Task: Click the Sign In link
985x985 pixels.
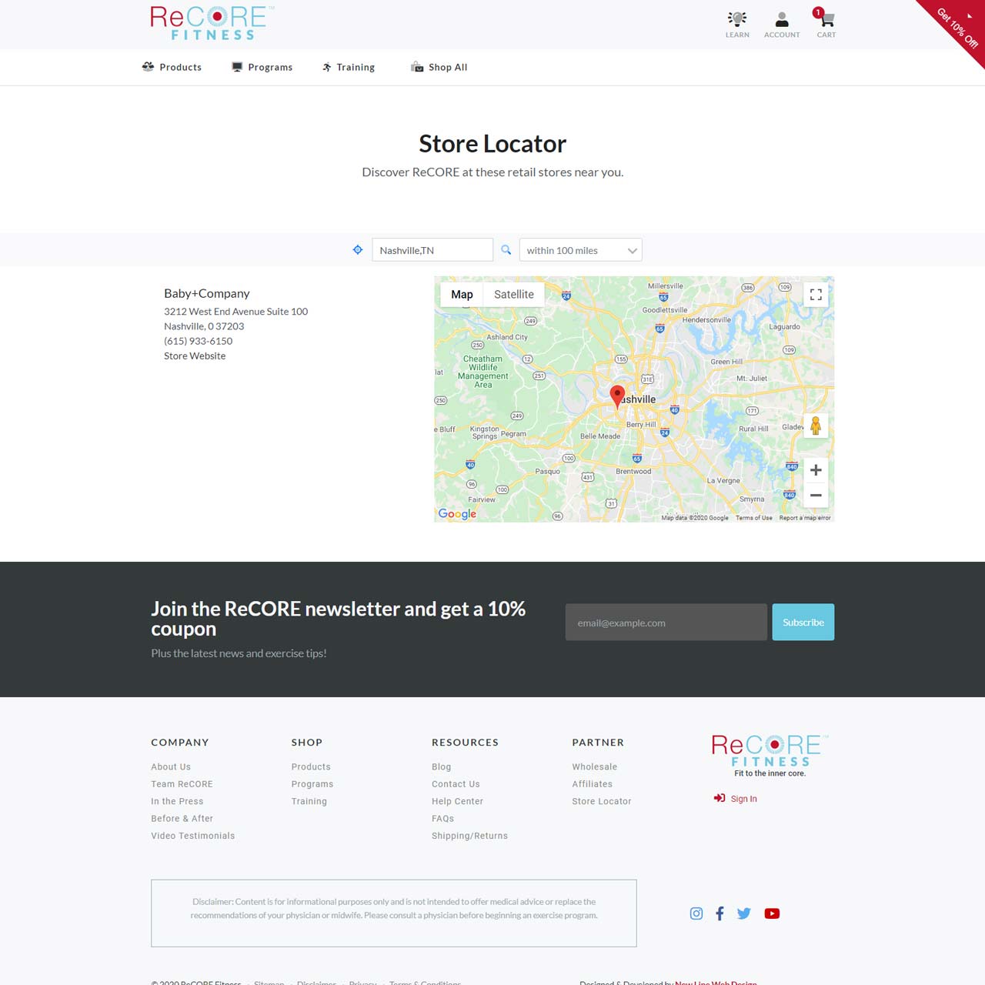Action: (736, 799)
